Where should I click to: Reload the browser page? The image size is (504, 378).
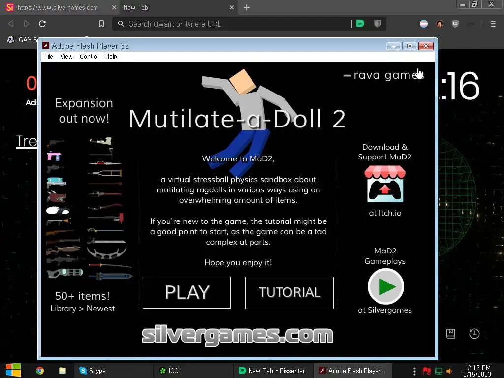tap(42, 24)
